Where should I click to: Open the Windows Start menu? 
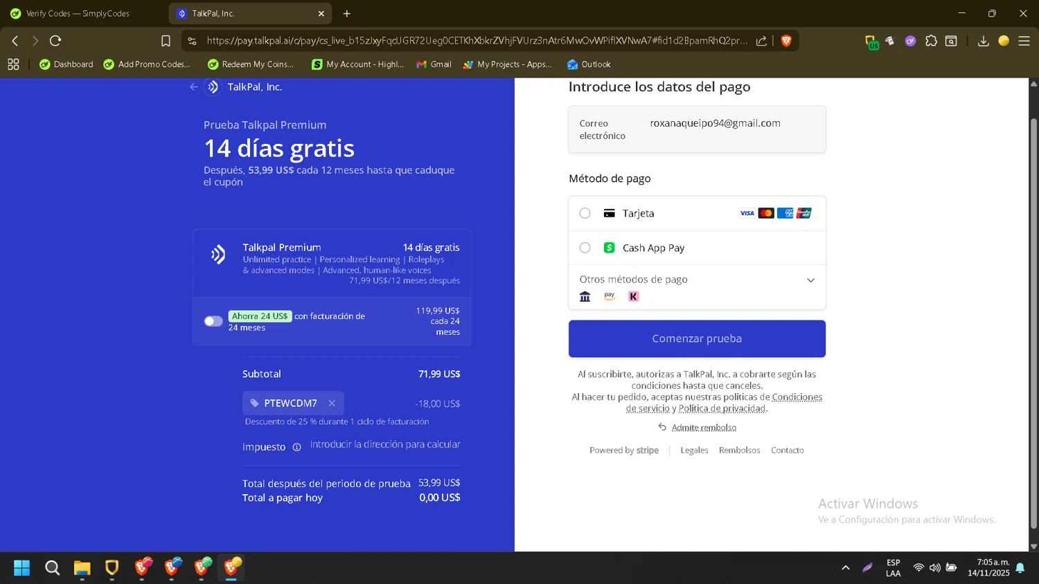pos(22,568)
